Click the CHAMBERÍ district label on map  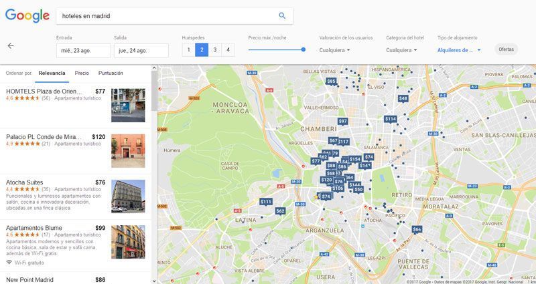click(319, 129)
